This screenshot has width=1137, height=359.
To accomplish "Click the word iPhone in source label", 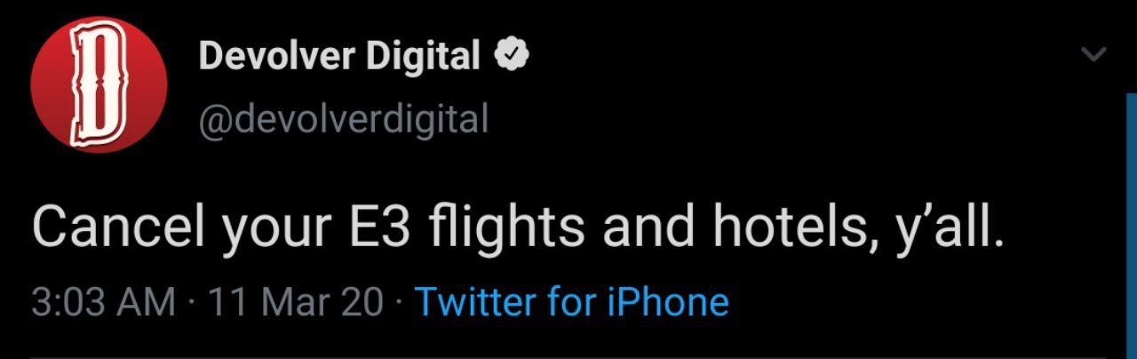I will coord(668,302).
